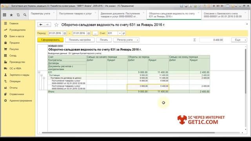Click the Save diskette toolbar icon
The image size is (251, 141).
coord(182,6)
